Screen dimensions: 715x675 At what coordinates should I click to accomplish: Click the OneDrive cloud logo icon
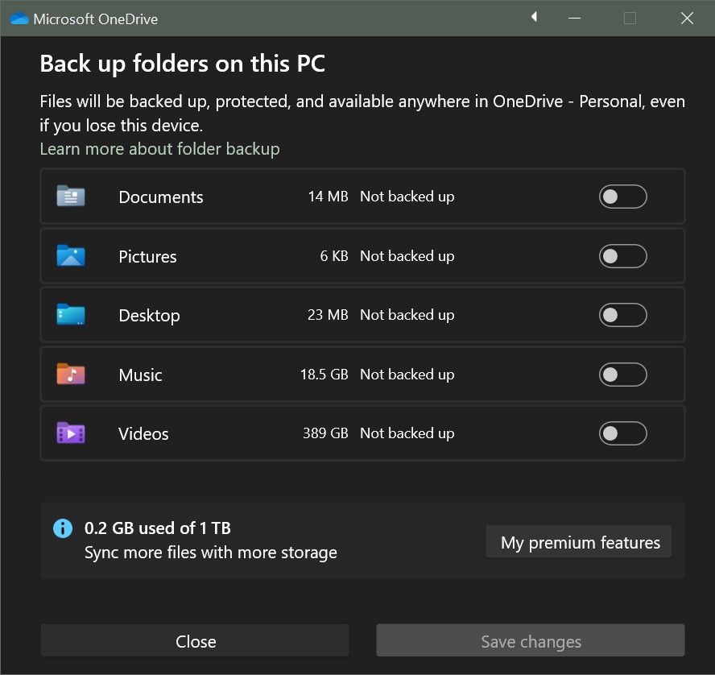(19, 19)
